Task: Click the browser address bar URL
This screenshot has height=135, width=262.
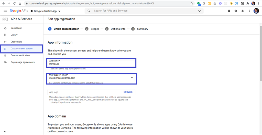Action: [92, 3]
